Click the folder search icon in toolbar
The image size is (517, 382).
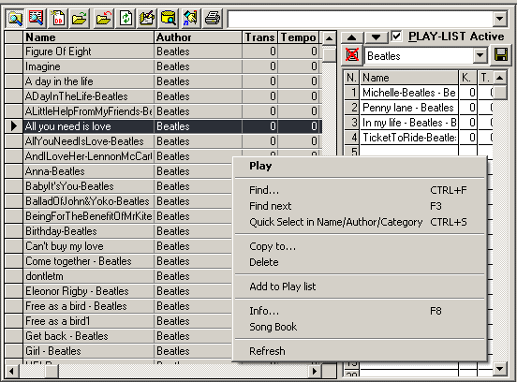click(15, 19)
